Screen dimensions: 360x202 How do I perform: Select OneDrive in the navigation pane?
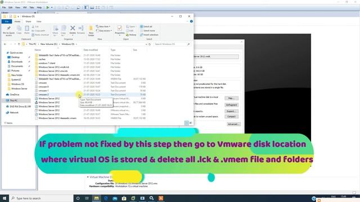pyautogui.click(x=12, y=95)
